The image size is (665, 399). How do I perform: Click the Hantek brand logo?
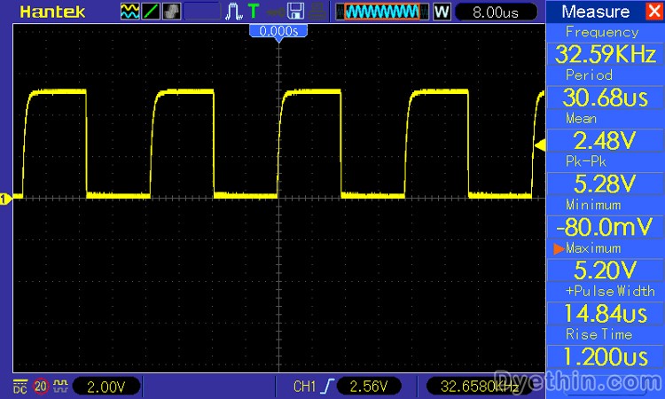[52, 12]
